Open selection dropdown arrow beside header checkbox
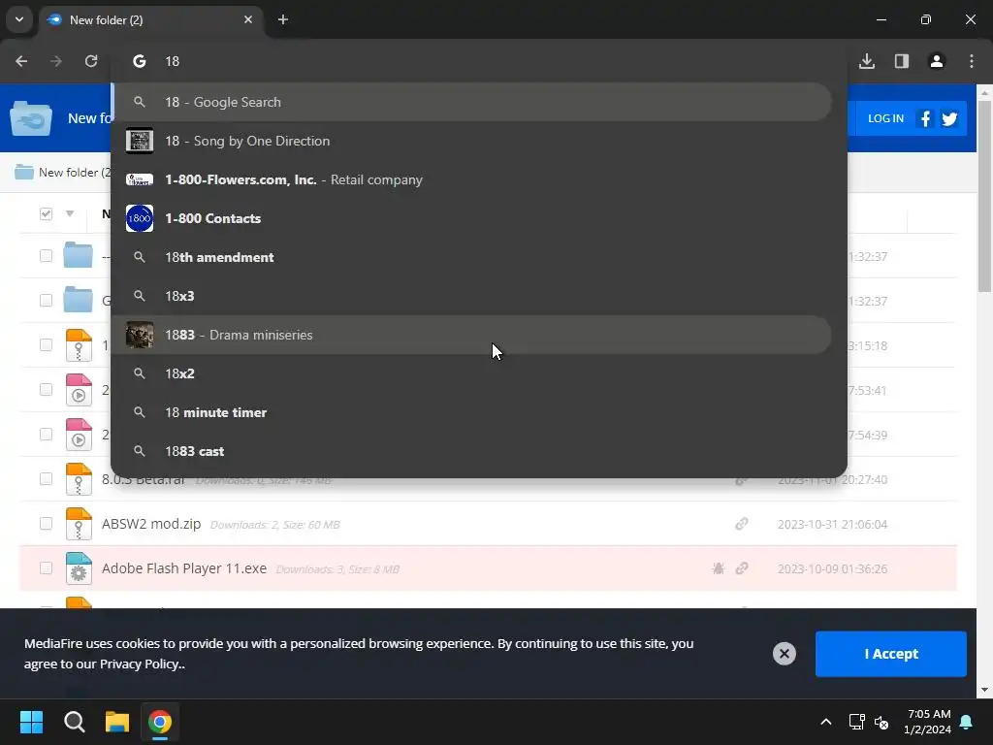Image resolution: width=993 pixels, height=745 pixels. point(70,213)
